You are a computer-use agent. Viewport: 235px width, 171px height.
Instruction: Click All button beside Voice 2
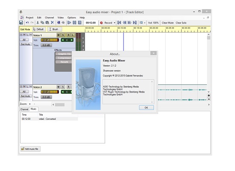[x=24, y=92]
